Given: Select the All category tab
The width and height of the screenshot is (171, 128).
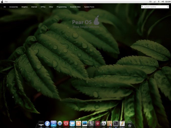Looking at the screenshot, I should (5, 7).
